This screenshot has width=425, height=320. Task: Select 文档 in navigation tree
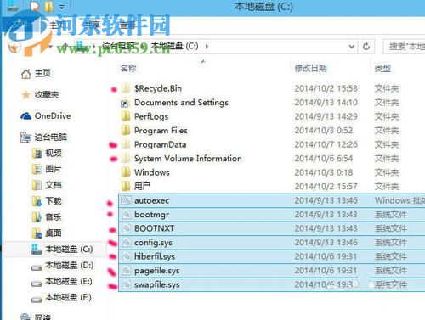click(54, 185)
